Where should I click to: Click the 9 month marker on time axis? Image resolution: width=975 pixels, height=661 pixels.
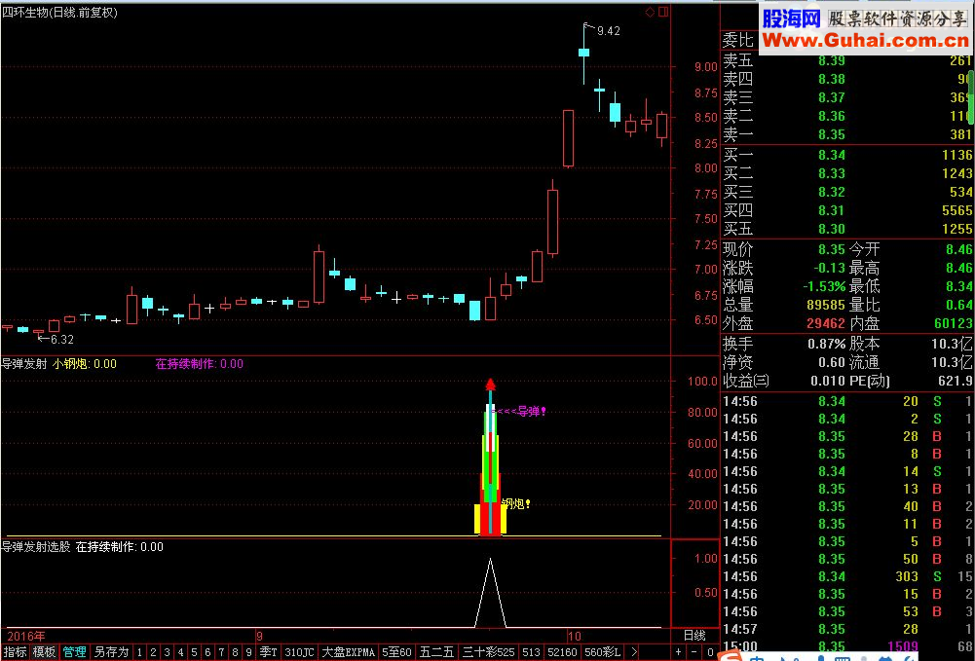pos(260,636)
